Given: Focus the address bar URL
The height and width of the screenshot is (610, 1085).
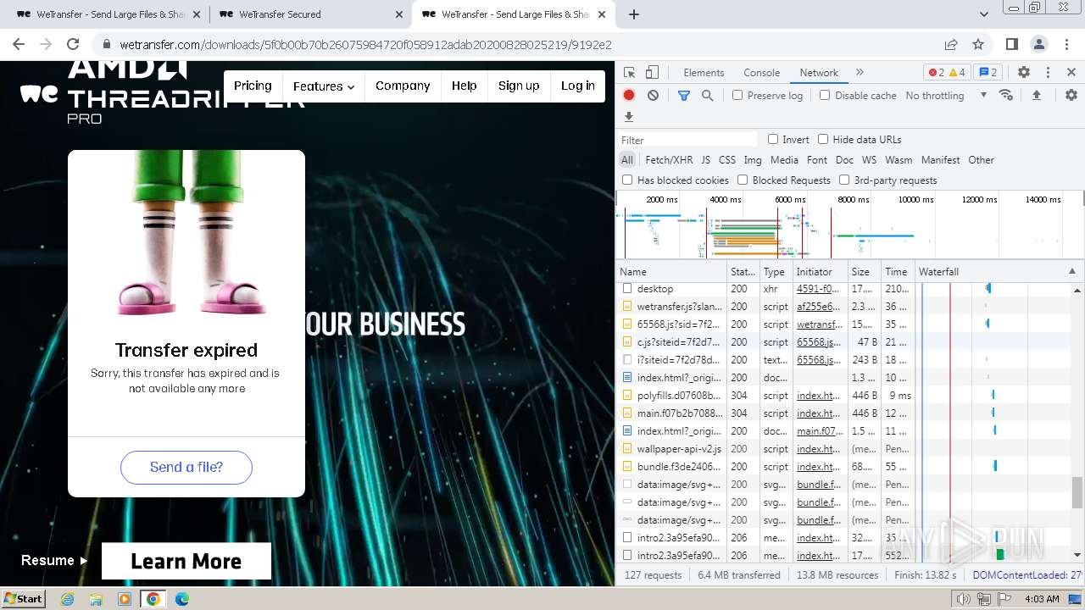Looking at the screenshot, I should point(365,44).
